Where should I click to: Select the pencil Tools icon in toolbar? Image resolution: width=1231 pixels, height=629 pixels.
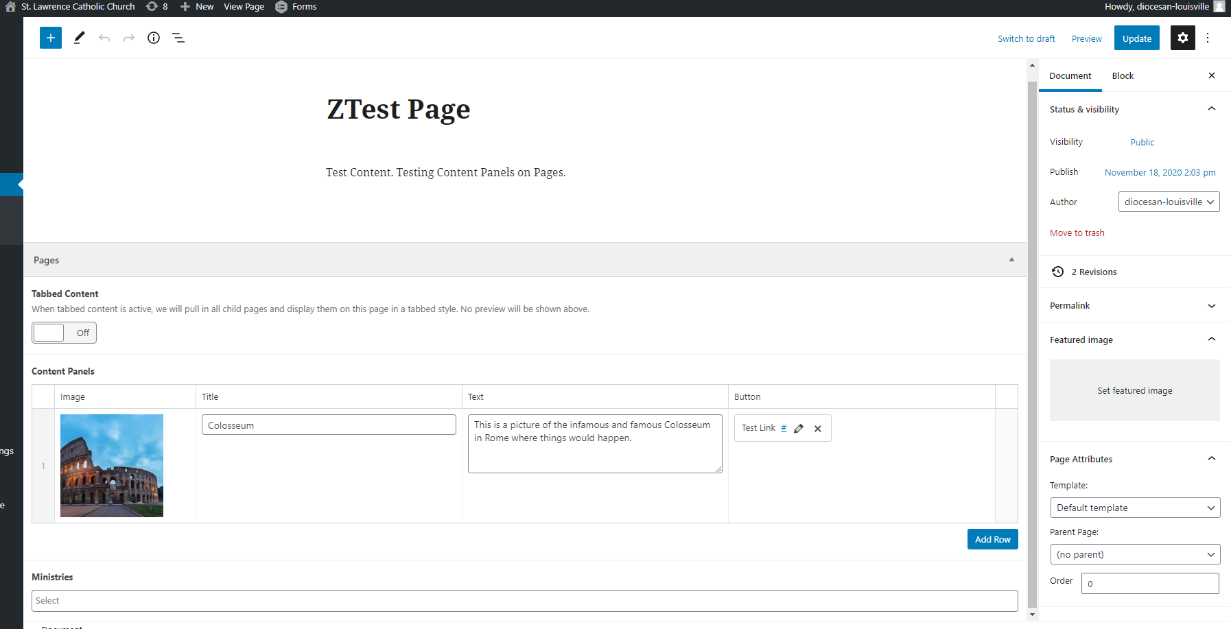[x=80, y=38]
